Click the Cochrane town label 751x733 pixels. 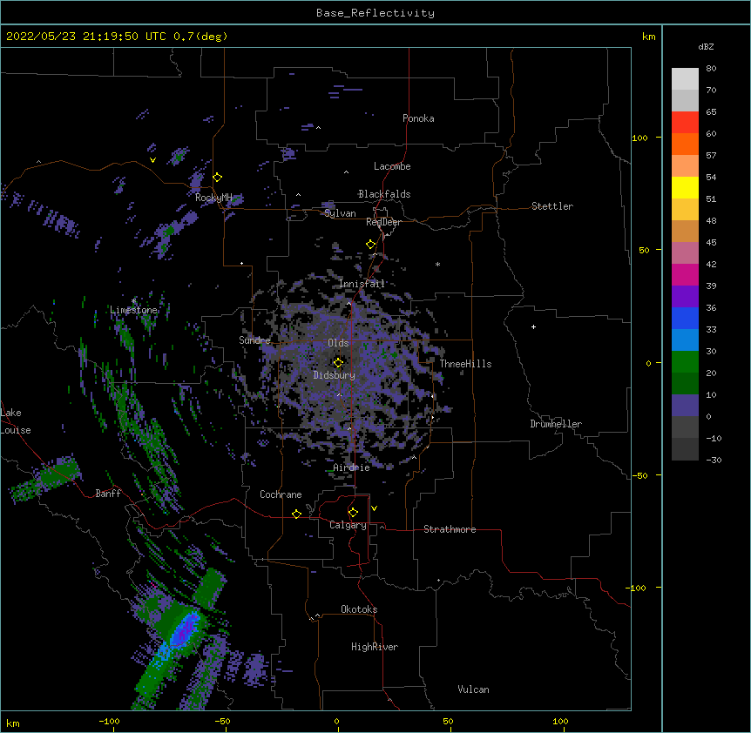tap(281, 494)
